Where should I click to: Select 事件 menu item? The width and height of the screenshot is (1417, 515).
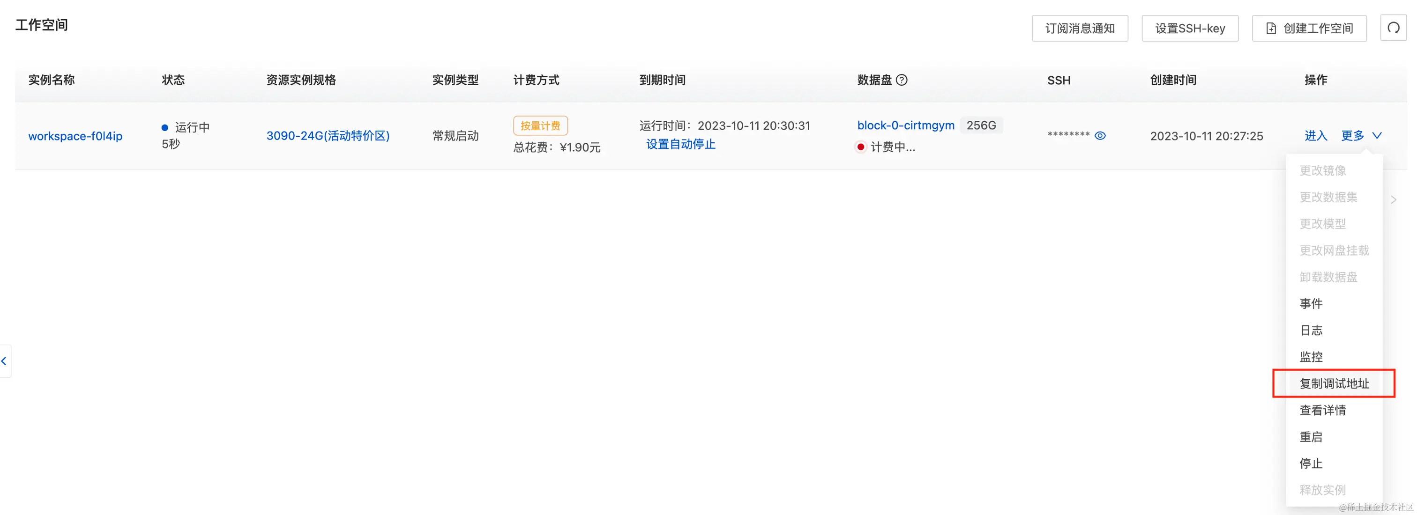pyautogui.click(x=1334, y=303)
